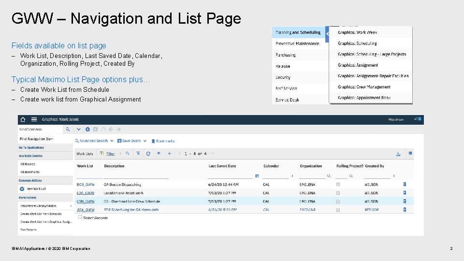Screen dimensions: 464x261
Task: Go to the home icon in the header
Action: coord(23,119)
